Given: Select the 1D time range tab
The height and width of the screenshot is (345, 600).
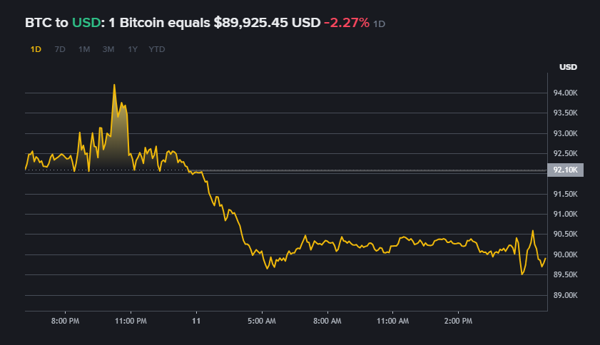Looking at the screenshot, I should 36,49.
